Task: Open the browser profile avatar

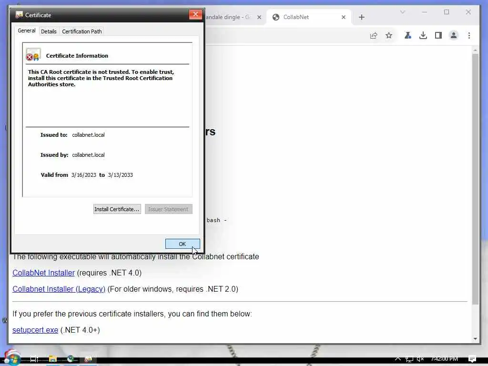Action: point(454,35)
